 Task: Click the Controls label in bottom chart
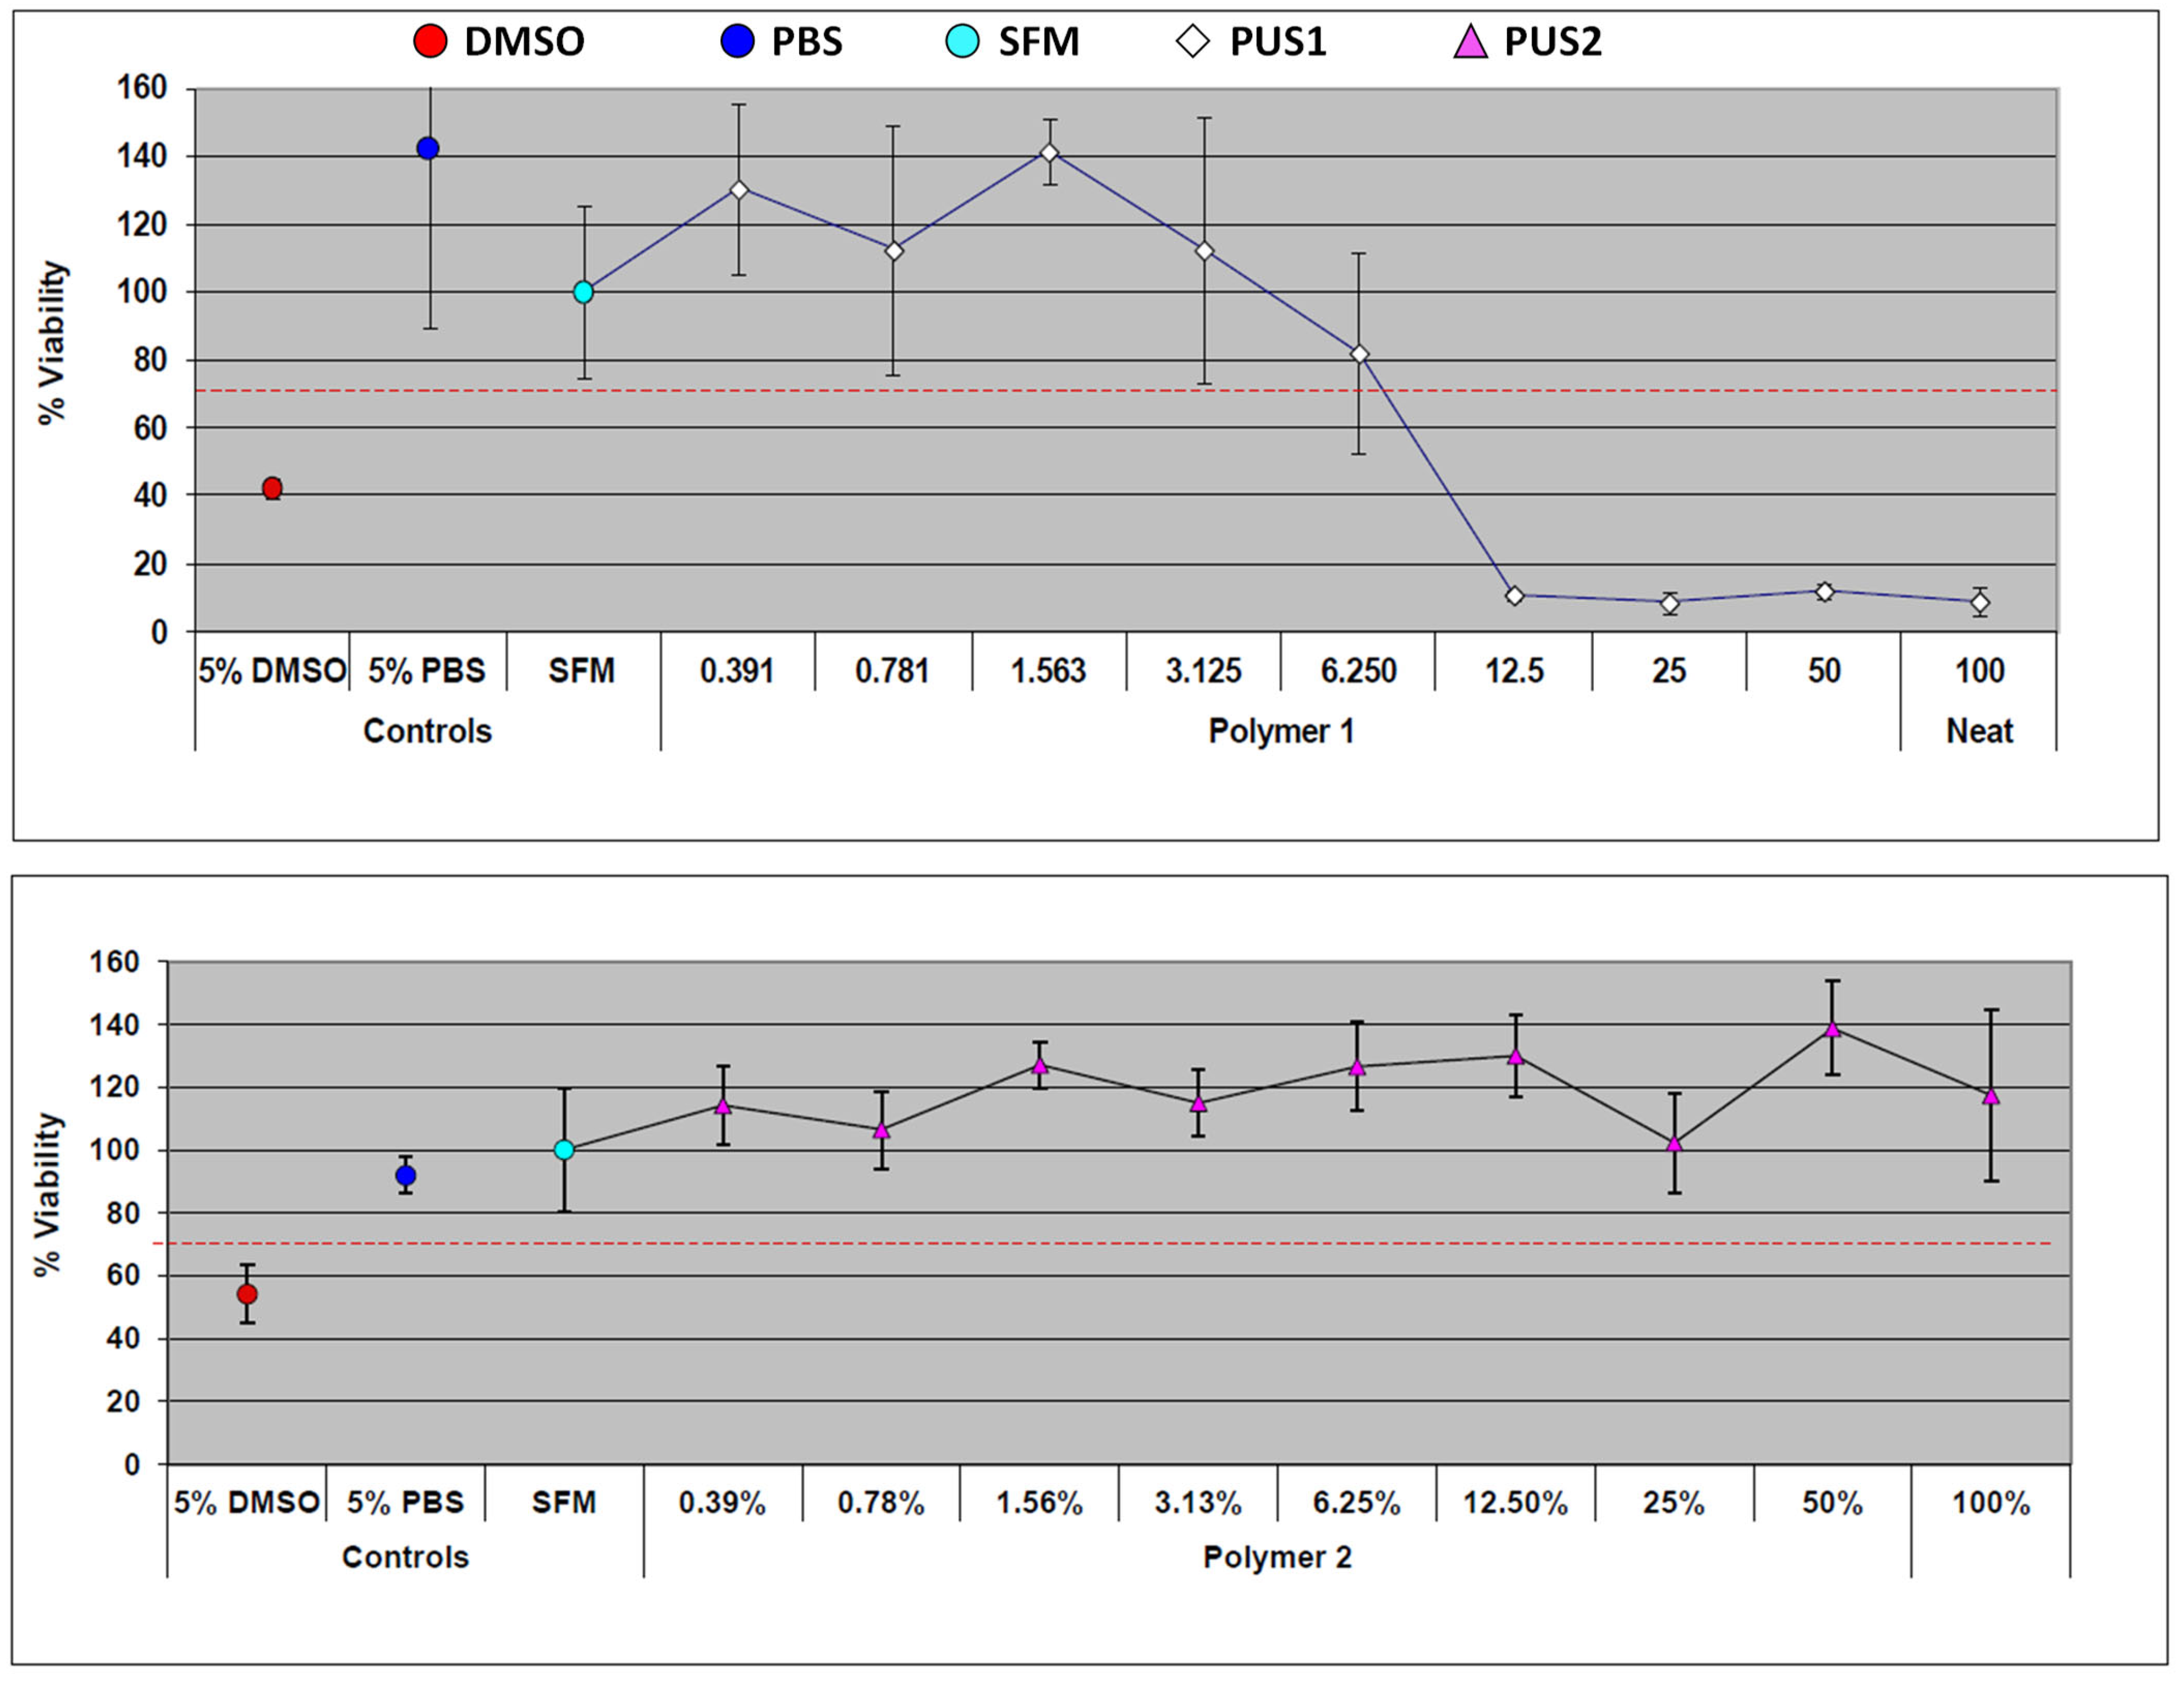click(405, 1557)
